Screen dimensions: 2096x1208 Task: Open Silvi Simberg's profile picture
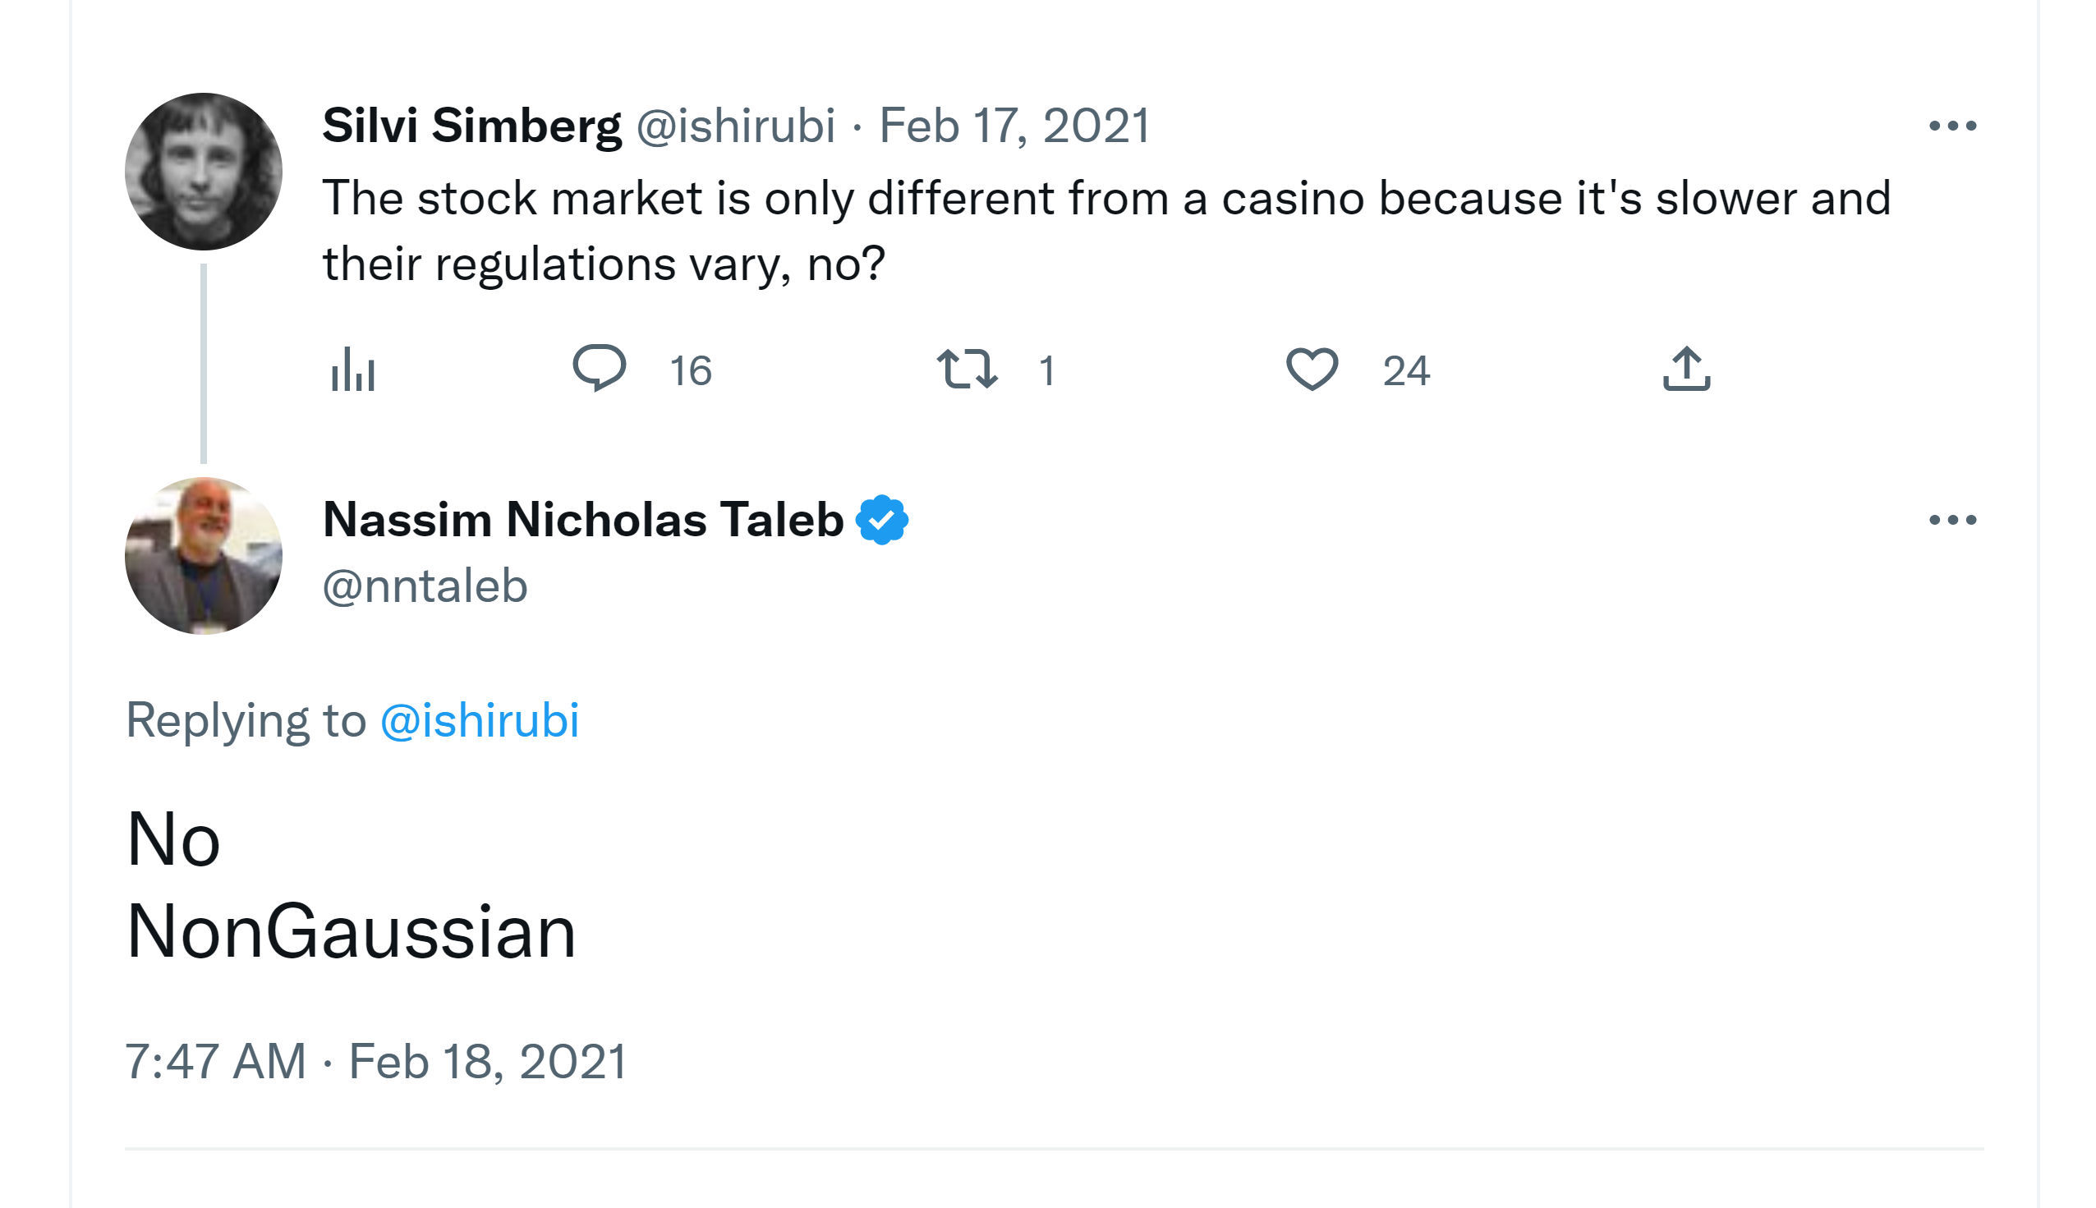coord(204,172)
